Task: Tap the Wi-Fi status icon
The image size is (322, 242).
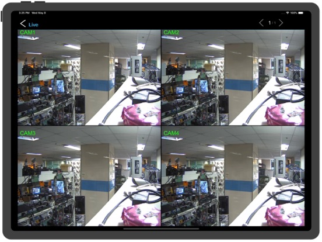Action: click(x=288, y=13)
